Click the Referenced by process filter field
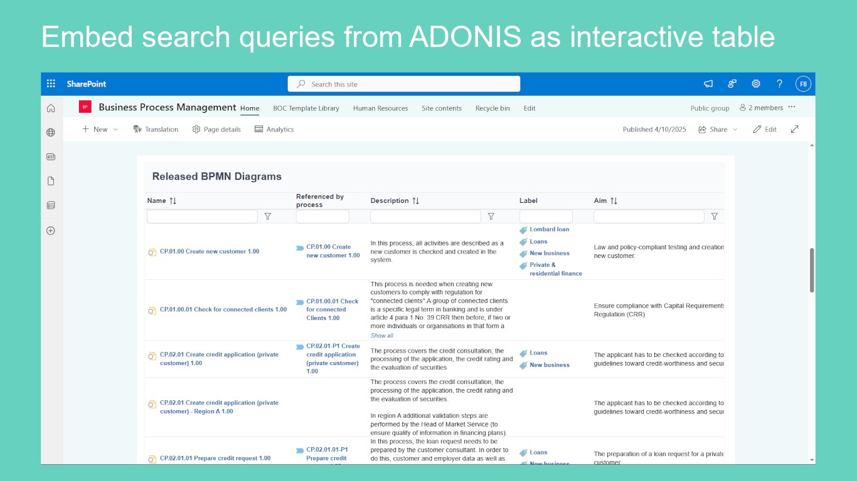857x481 pixels. pyautogui.click(x=322, y=217)
